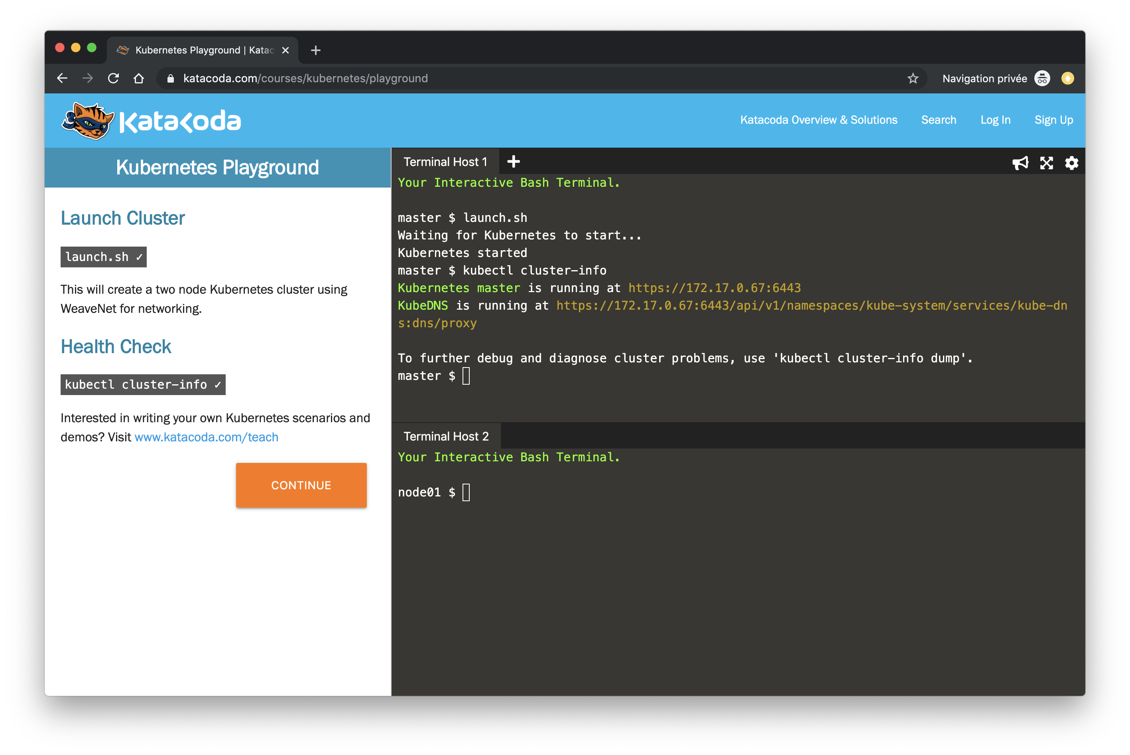Go to browser home page icon
The height and width of the screenshot is (755, 1130).
138,79
